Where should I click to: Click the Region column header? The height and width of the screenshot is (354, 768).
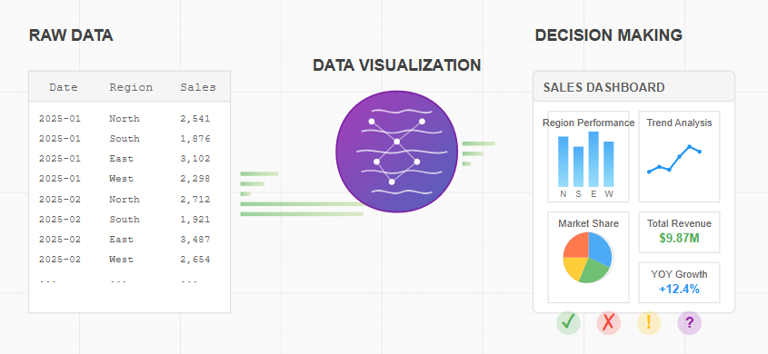[131, 87]
